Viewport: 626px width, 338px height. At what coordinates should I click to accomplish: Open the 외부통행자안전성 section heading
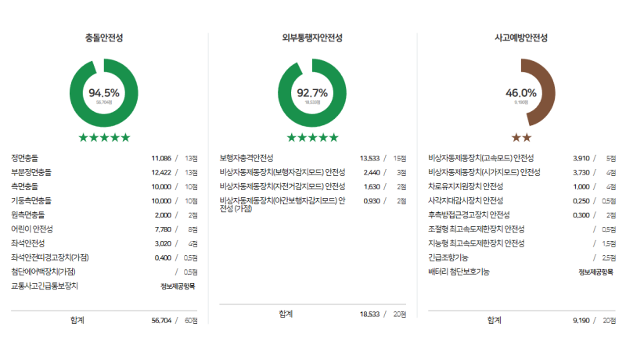point(312,38)
